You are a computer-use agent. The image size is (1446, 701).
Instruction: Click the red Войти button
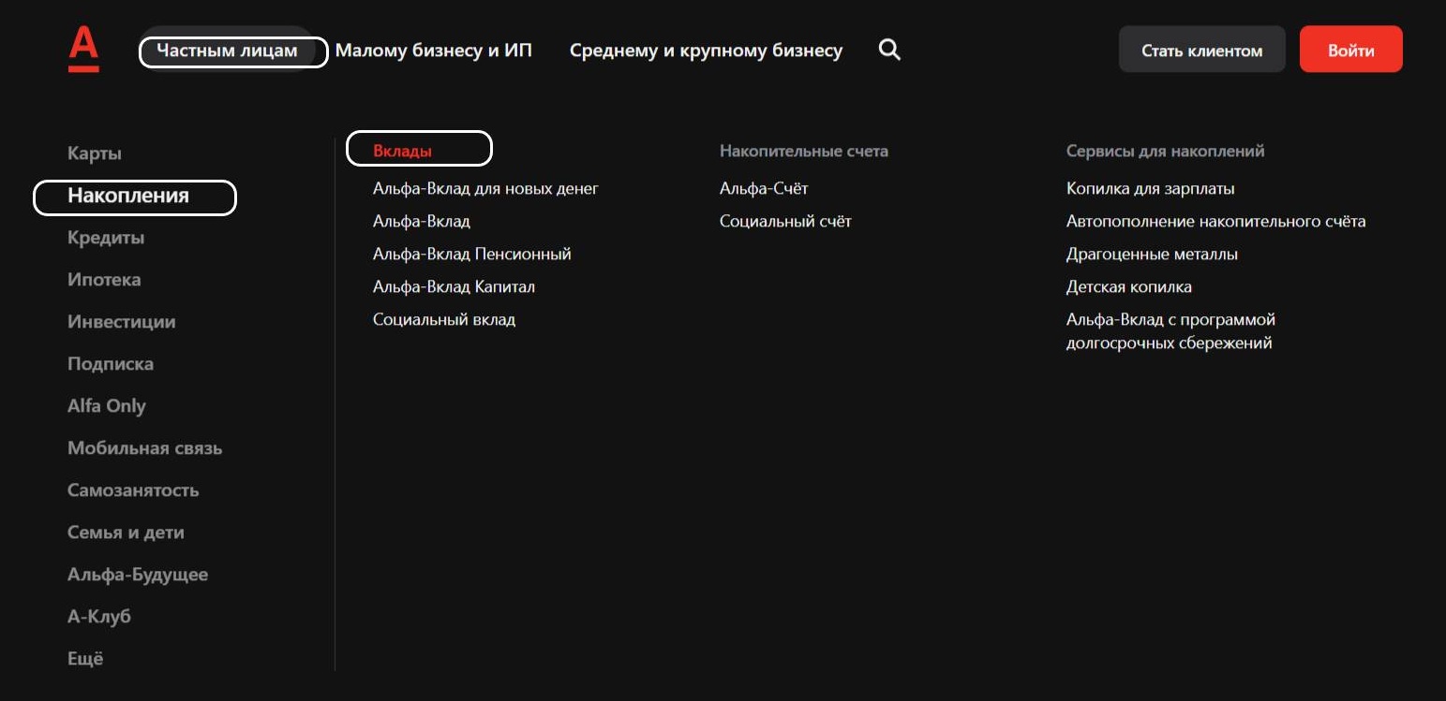[x=1350, y=50]
